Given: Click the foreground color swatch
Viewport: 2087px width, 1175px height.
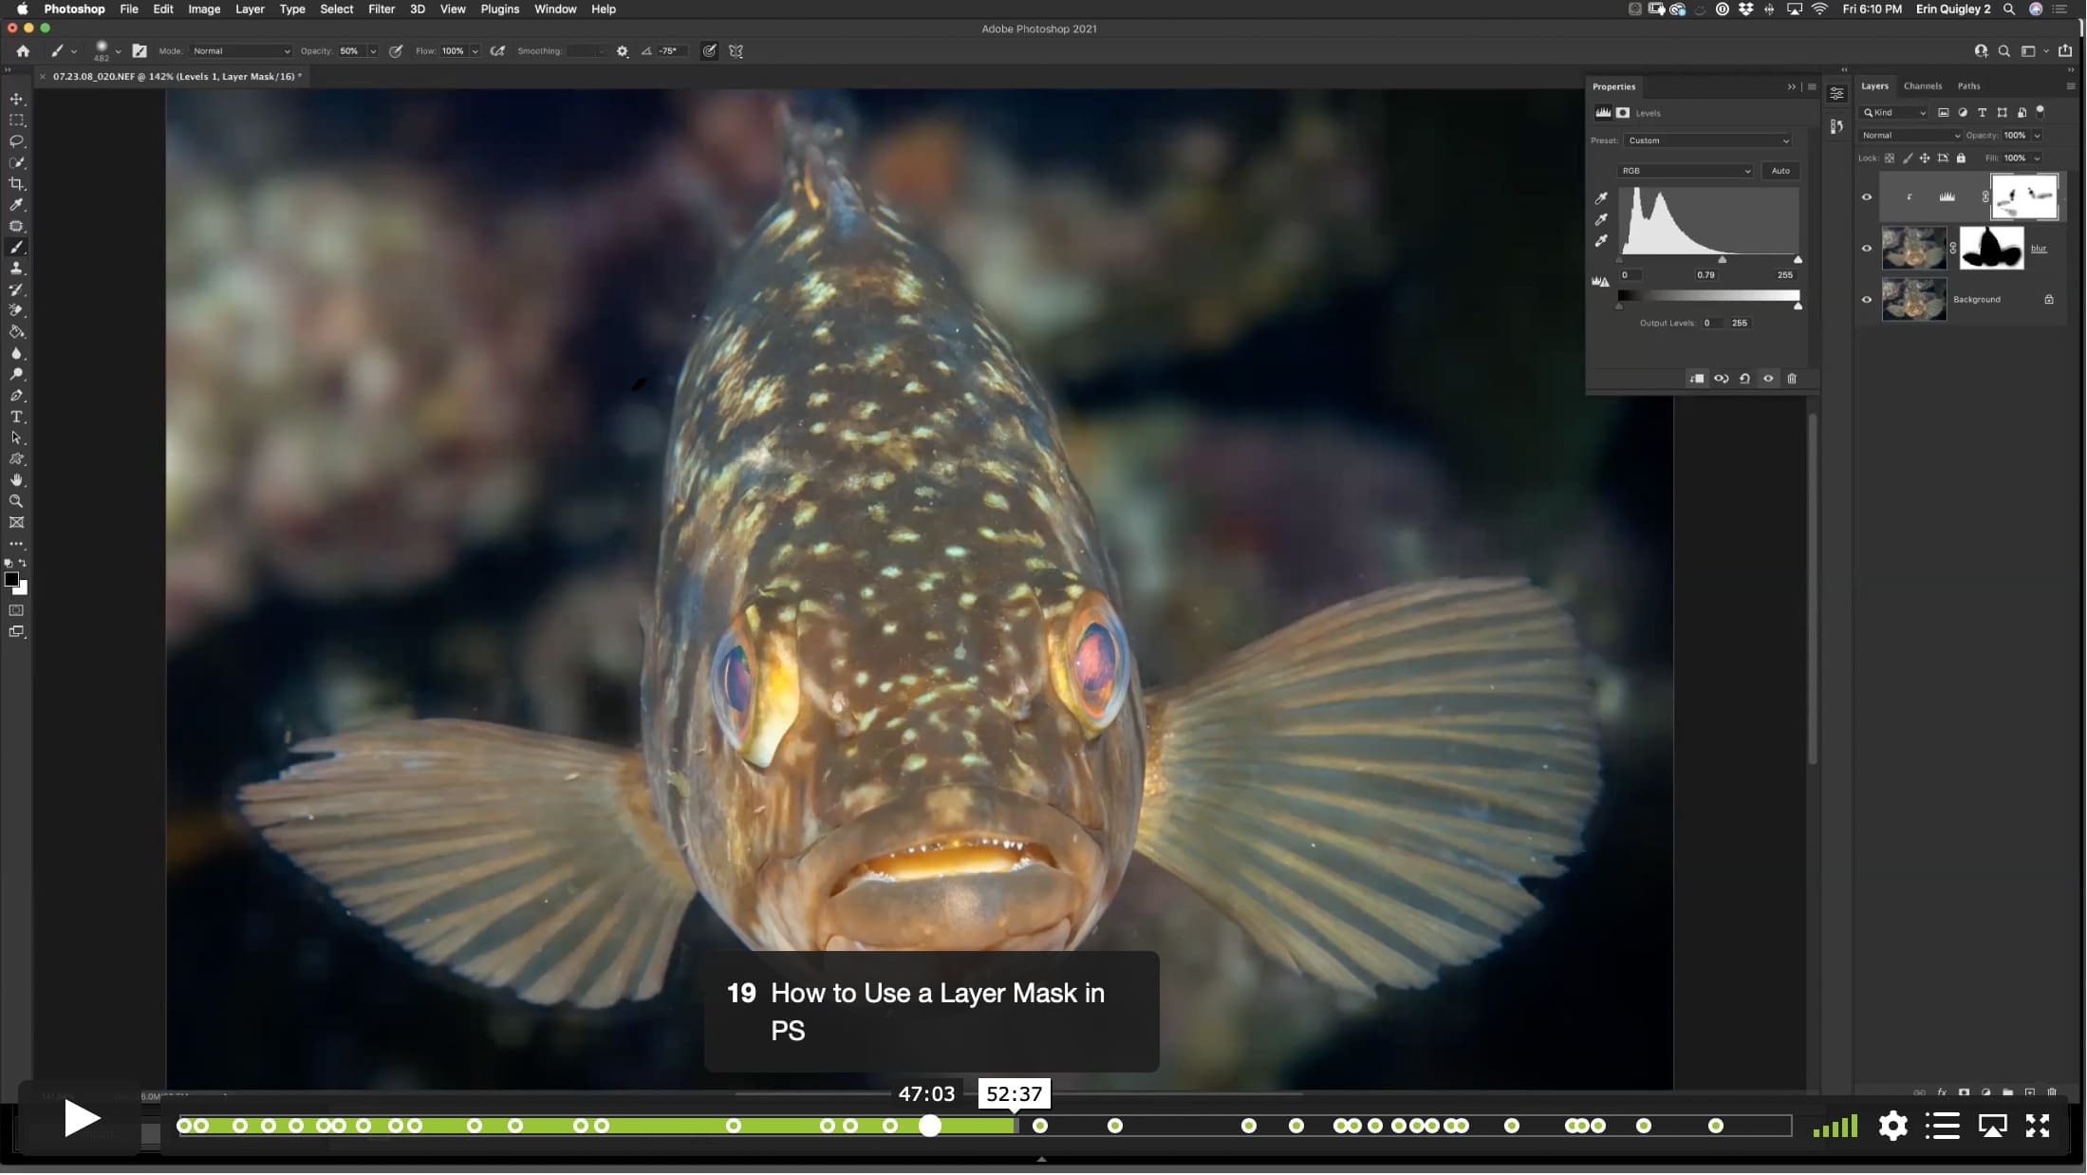Looking at the screenshot, I should click(x=11, y=580).
